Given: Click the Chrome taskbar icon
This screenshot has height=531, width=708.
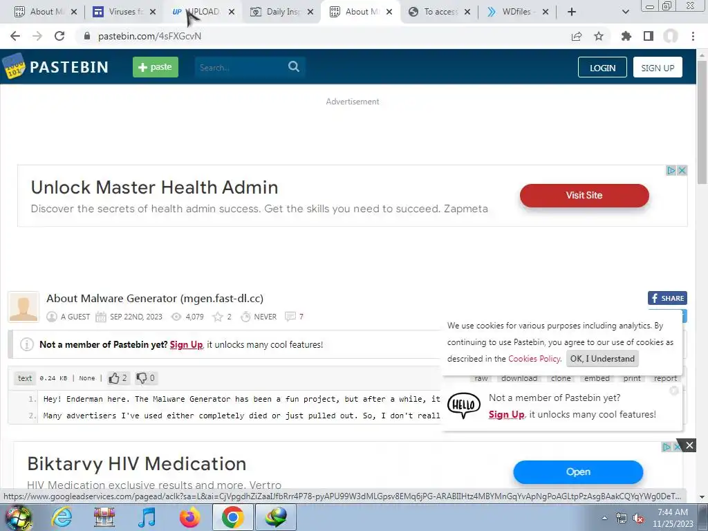Looking at the screenshot, I should tap(232, 517).
